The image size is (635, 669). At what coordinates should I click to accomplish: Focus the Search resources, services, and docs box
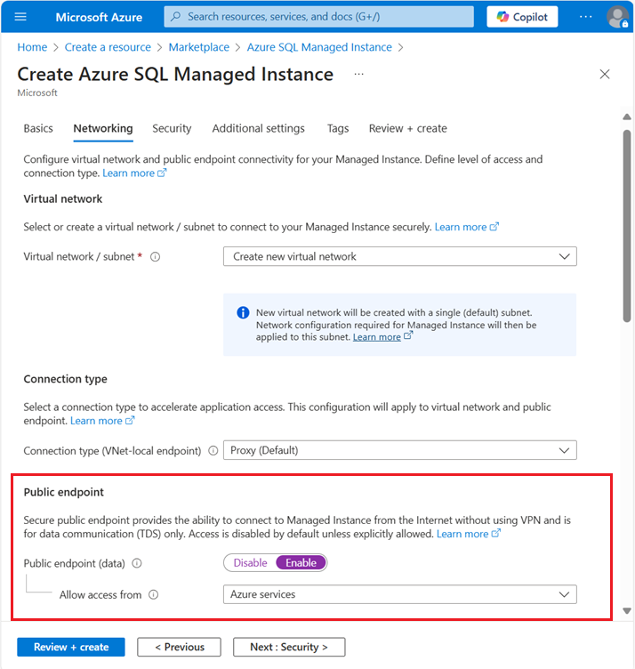point(318,17)
